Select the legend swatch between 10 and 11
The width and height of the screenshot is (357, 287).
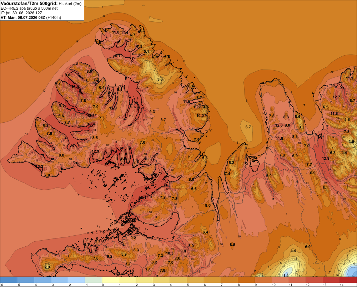(x=281, y=280)
